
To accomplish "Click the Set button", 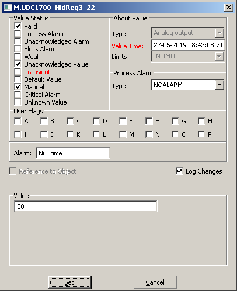I will click(x=69, y=282).
